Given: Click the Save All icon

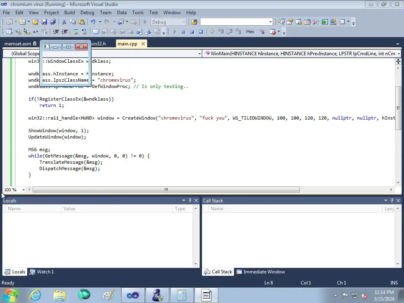Looking at the screenshot, I should [53, 22].
